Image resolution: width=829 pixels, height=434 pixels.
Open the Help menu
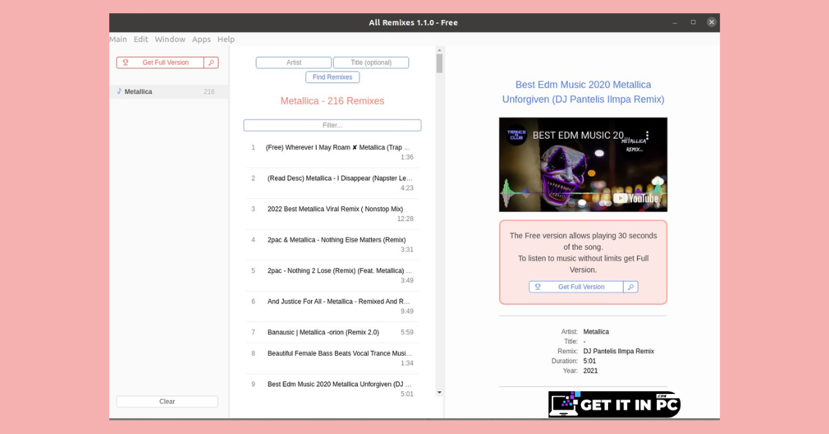click(226, 39)
